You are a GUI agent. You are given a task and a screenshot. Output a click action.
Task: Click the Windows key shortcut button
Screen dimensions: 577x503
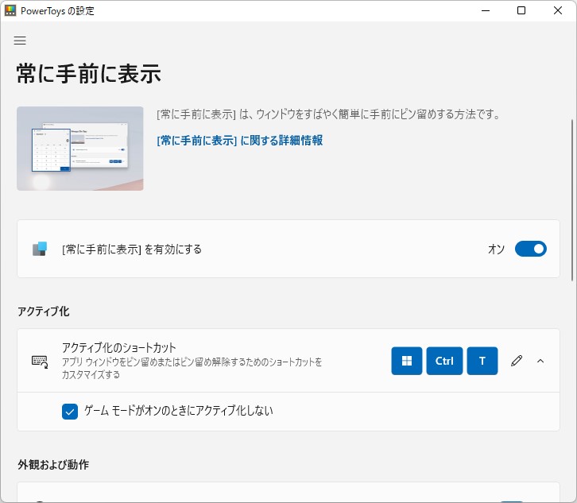pyautogui.click(x=407, y=361)
